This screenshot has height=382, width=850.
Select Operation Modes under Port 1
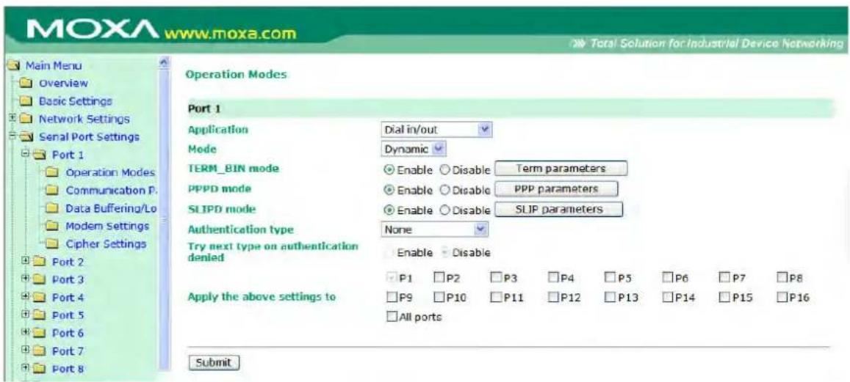coord(111,172)
